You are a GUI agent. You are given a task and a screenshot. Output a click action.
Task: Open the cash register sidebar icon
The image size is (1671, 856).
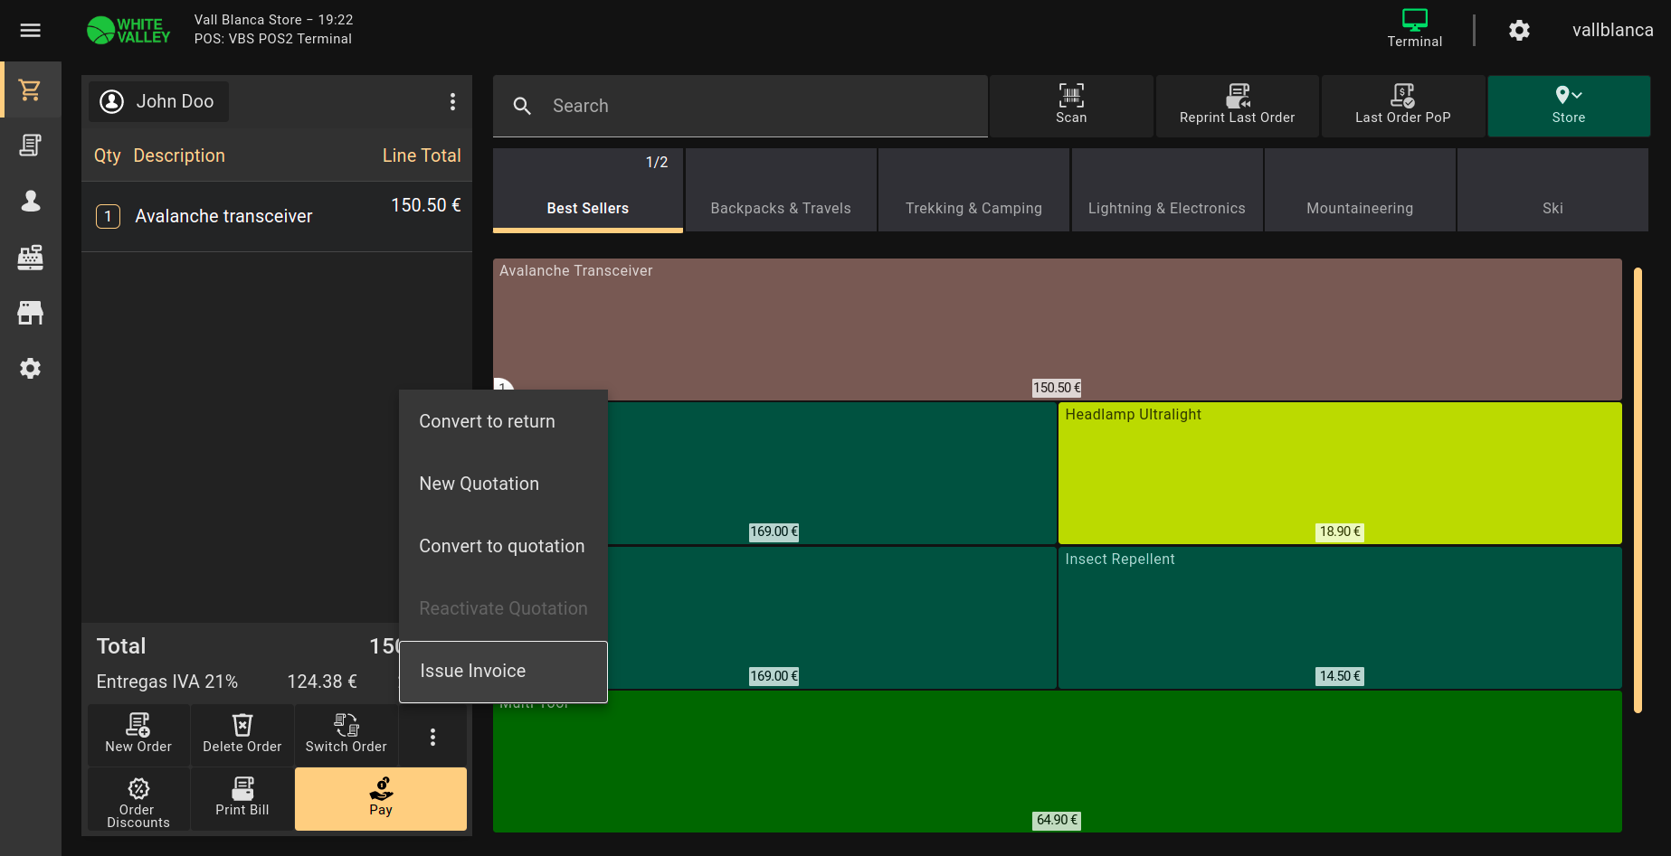[30, 258]
